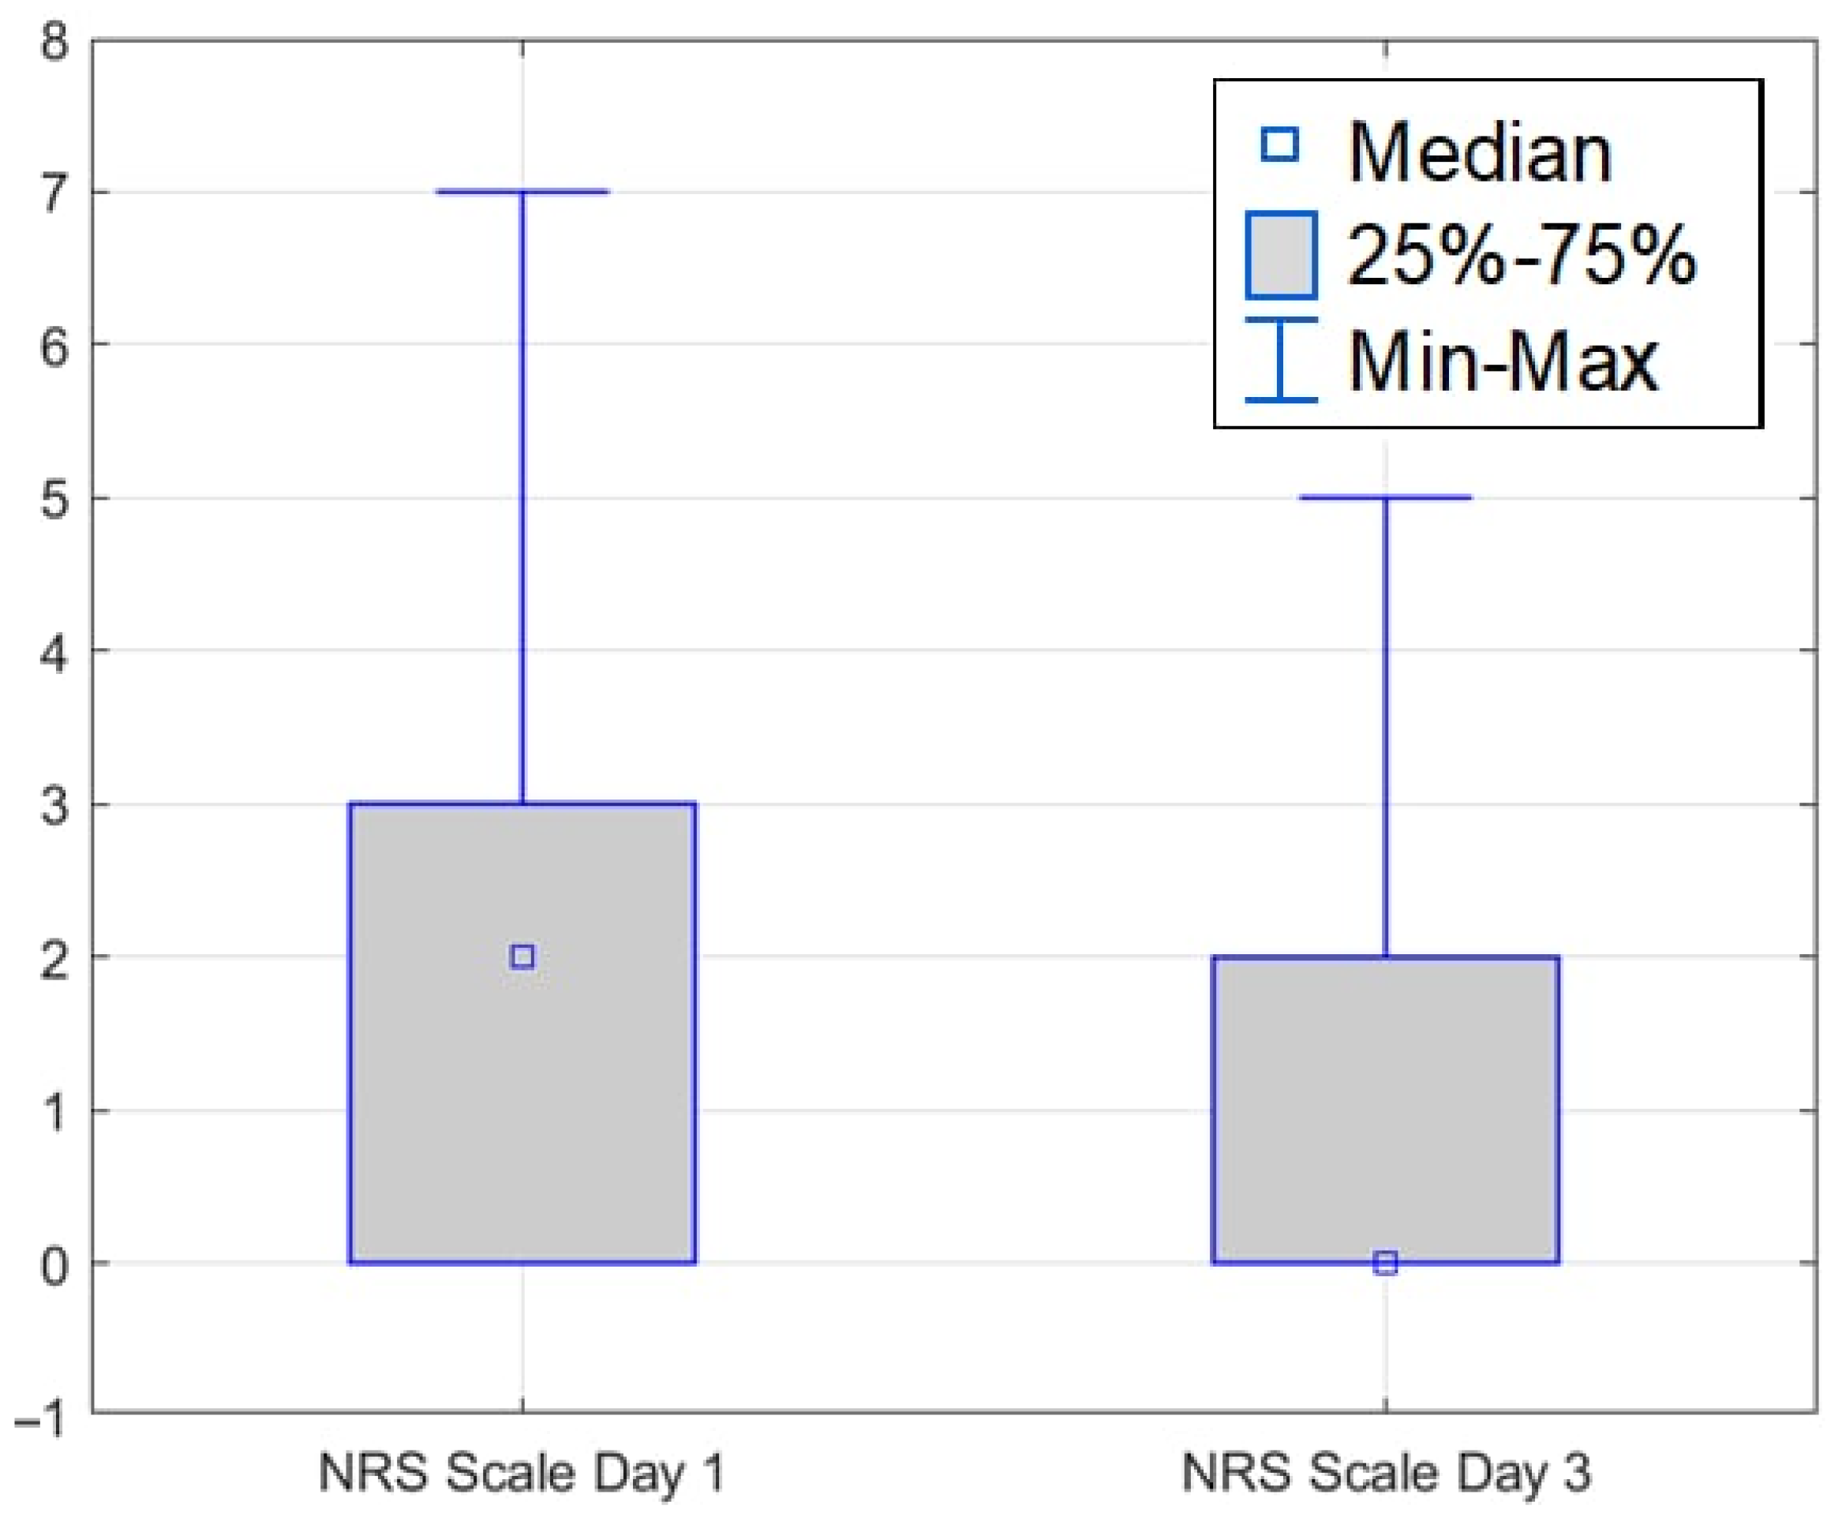1842x1513 pixels.
Task: Click the y-axis tick label 3
Action: tap(54, 805)
